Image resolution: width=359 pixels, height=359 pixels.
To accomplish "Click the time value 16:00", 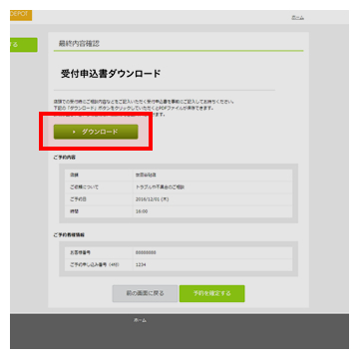I will (142, 211).
